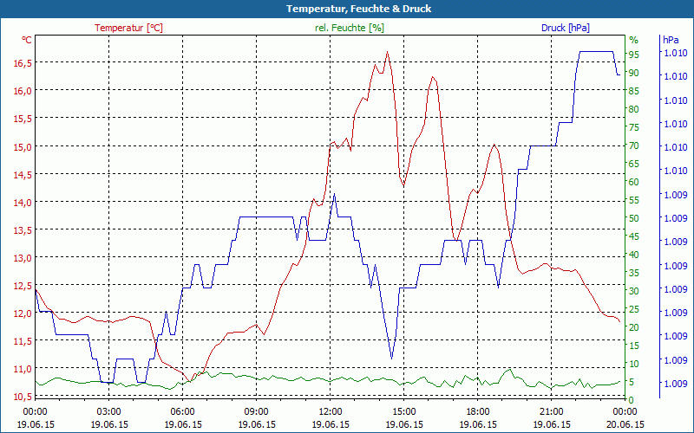Screen dimensions: 694x433
Task: Select the green "rel. Feuchte [%]" legend label
Action: [350, 28]
